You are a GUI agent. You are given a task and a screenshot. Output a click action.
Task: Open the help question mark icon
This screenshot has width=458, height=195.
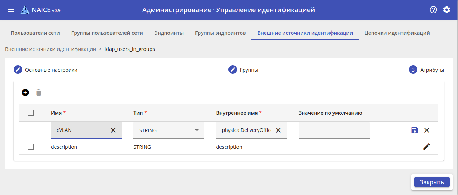click(433, 10)
